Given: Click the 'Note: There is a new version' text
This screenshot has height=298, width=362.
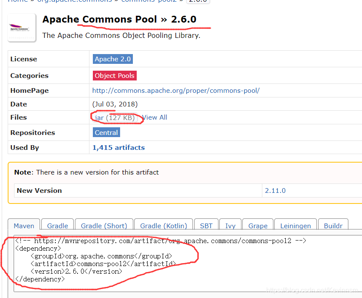Looking at the screenshot, I should (x=86, y=172).
